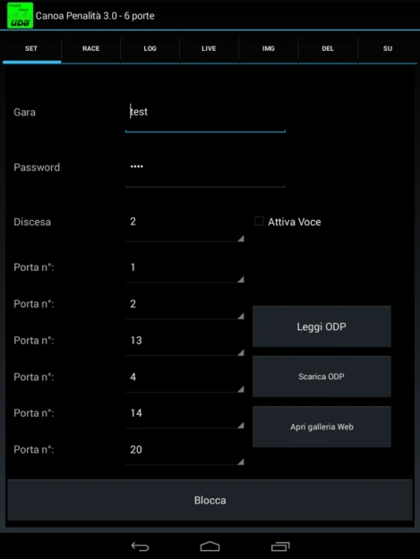Click the Scarica ODP button
This screenshot has height=559, width=420.
(x=321, y=377)
